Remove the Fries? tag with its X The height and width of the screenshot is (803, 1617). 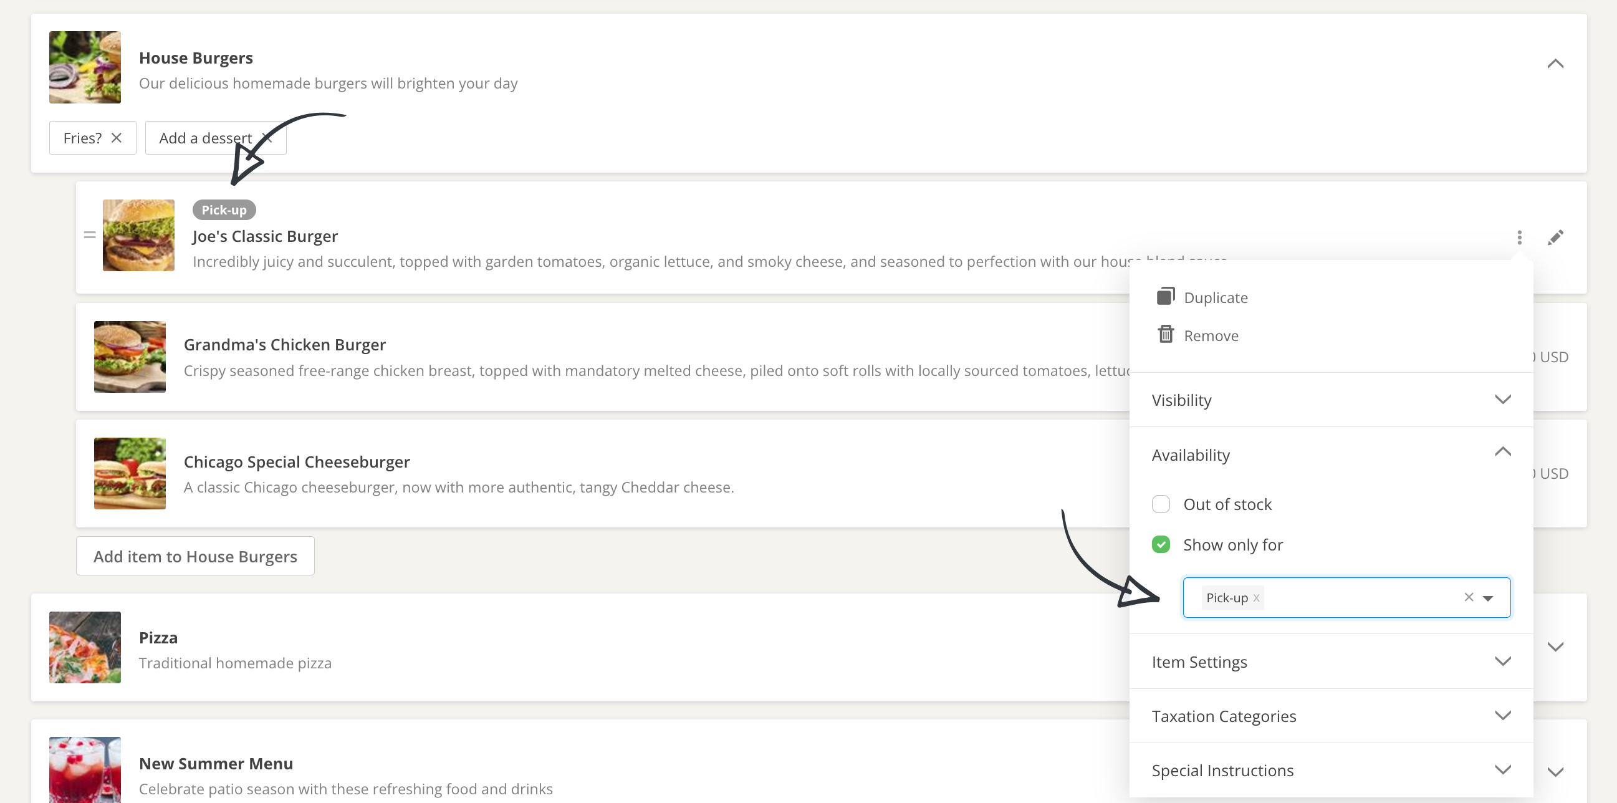point(116,138)
